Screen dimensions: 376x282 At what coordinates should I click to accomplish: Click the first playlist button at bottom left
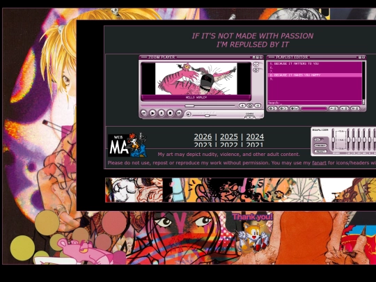point(272,109)
